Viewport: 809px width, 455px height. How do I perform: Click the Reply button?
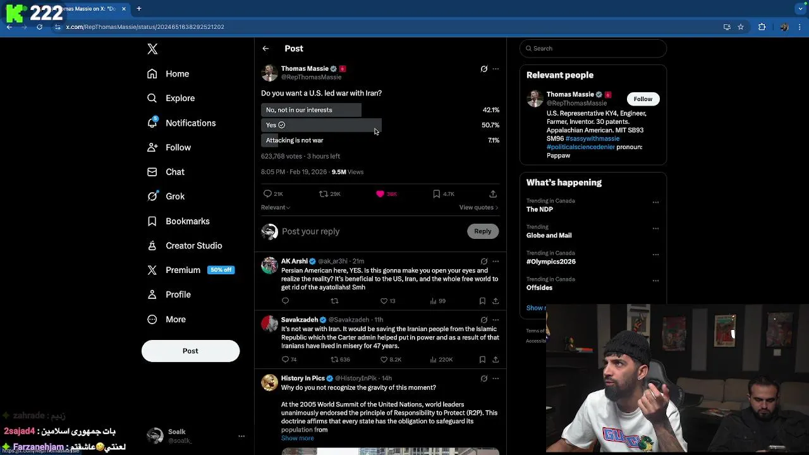(x=483, y=231)
